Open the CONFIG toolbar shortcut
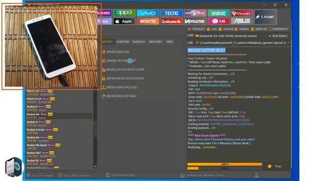This screenshot has height=181, width=322. click(242, 29)
